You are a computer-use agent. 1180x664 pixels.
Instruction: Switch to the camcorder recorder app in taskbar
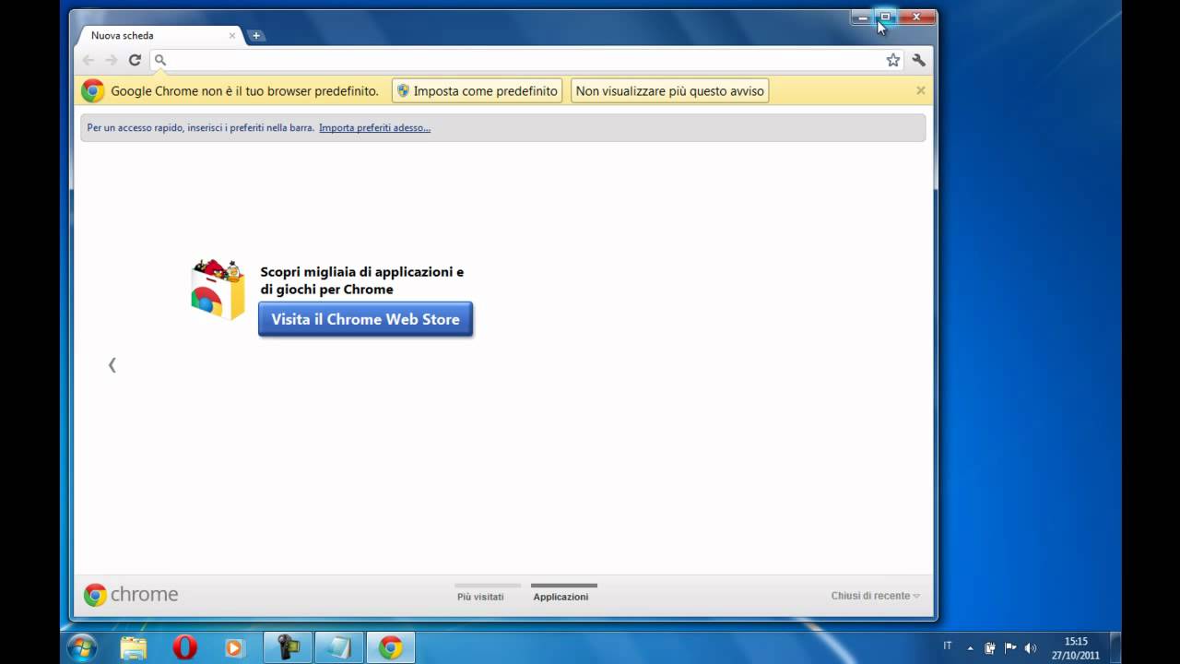(288, 647)
